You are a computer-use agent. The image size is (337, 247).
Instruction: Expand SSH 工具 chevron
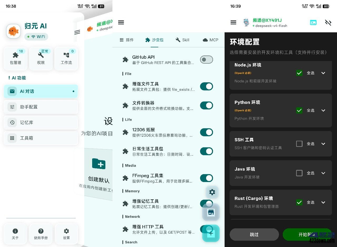pos(323,144)
